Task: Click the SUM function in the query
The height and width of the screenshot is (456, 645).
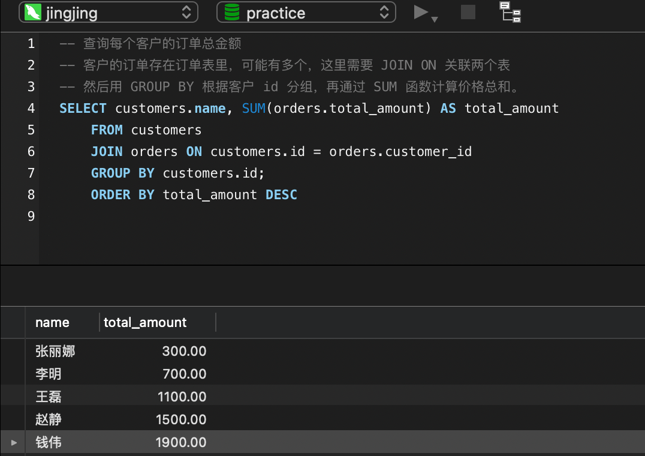Action: point(254,108)
